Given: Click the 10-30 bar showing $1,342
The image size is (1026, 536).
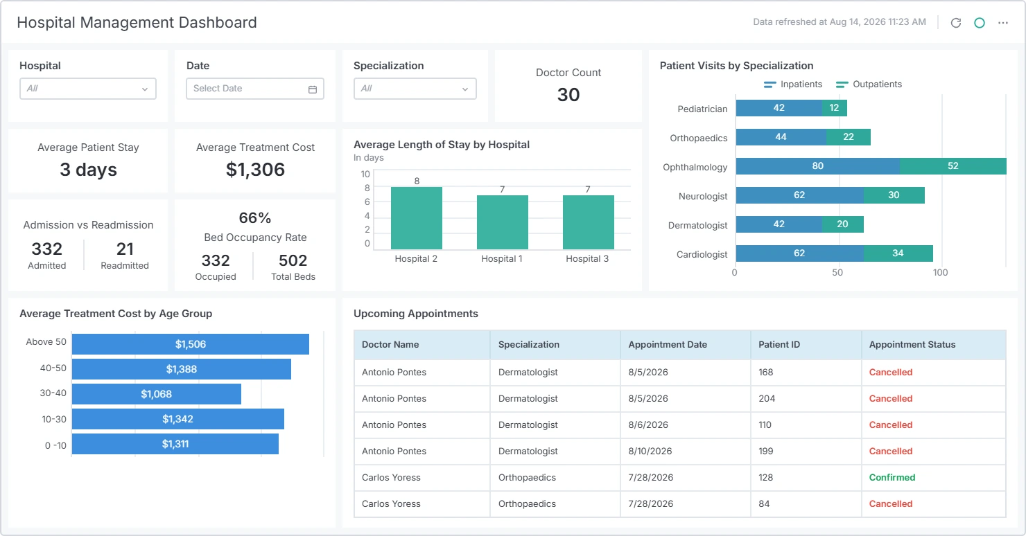Looking at the screenshot, I should 178,419.
